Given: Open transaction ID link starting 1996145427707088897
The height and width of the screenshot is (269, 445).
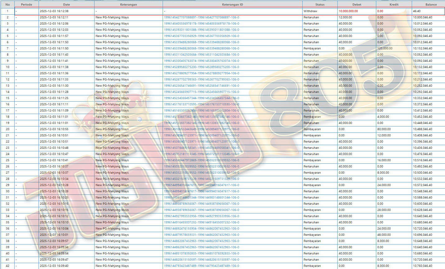Looking at the screenshot, I should pos(202,17).
